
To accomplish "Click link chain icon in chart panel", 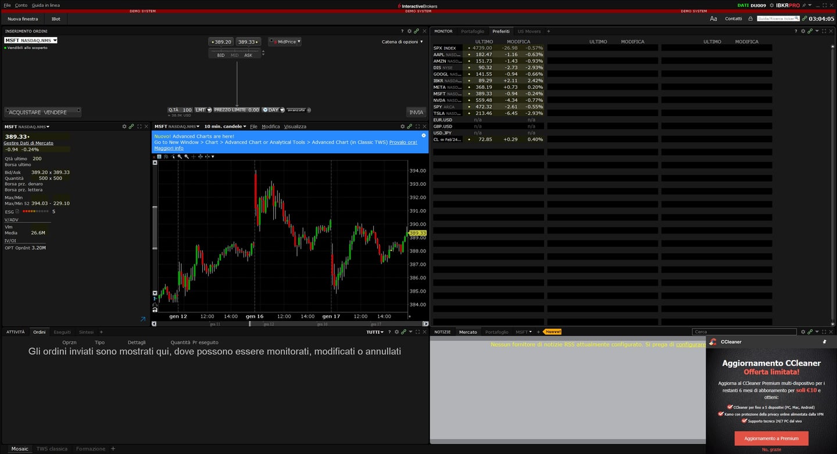I will [409, 126].
